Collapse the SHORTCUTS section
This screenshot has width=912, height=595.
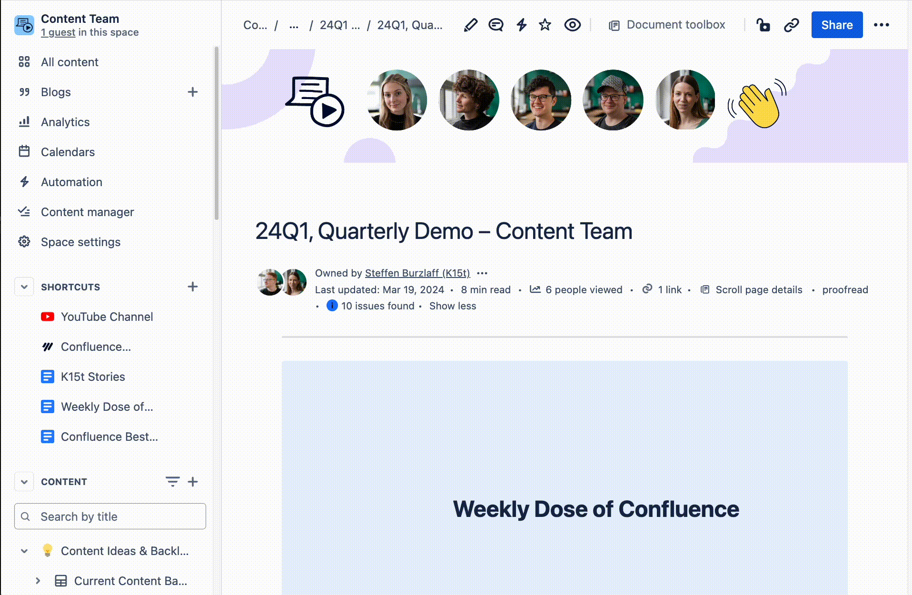coord(24,287)
